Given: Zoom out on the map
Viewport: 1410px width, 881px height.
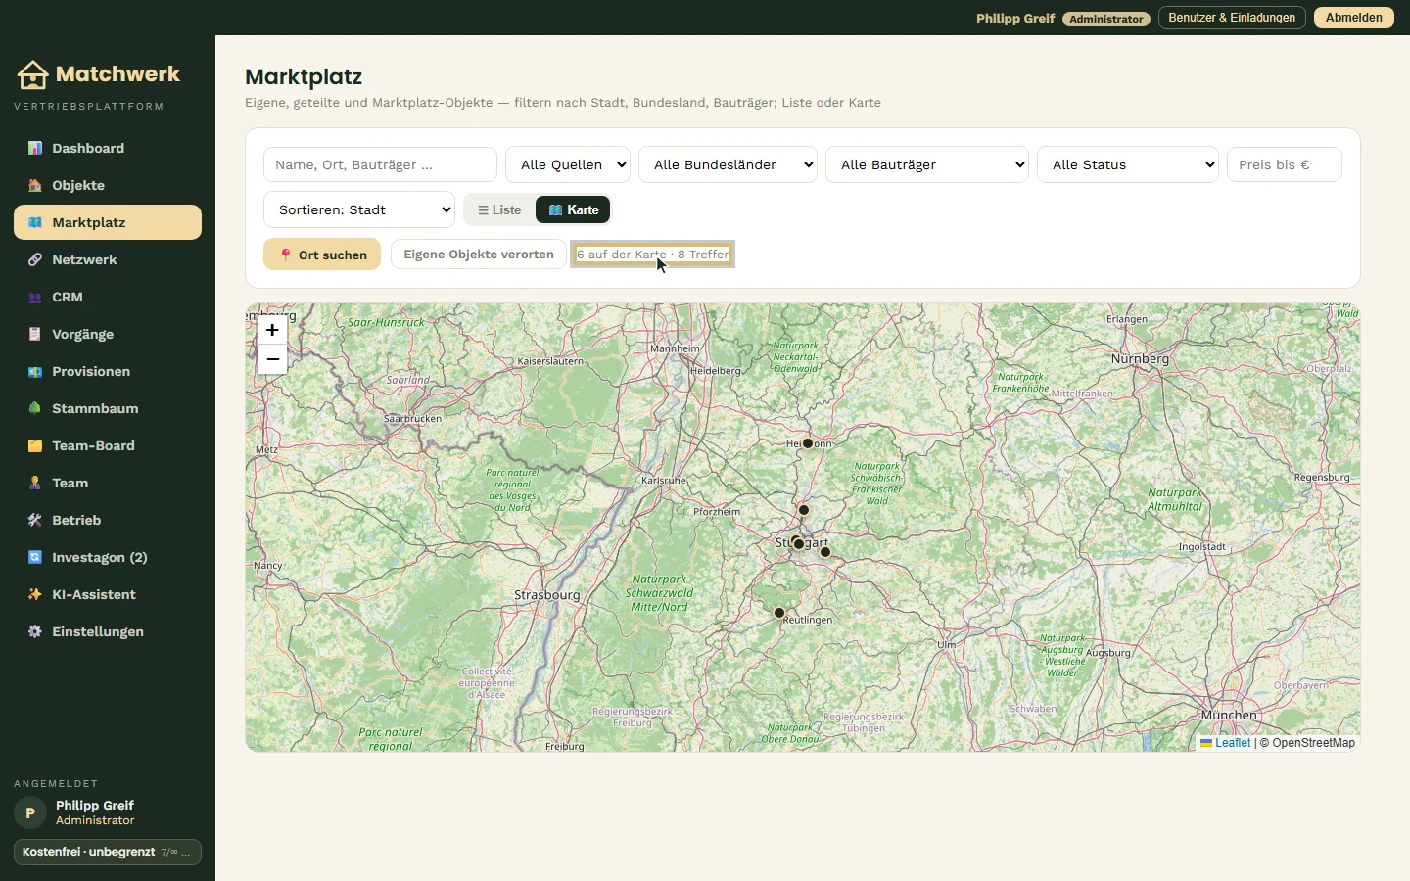Looking at the screenshot, I should [x=272, y=359].
